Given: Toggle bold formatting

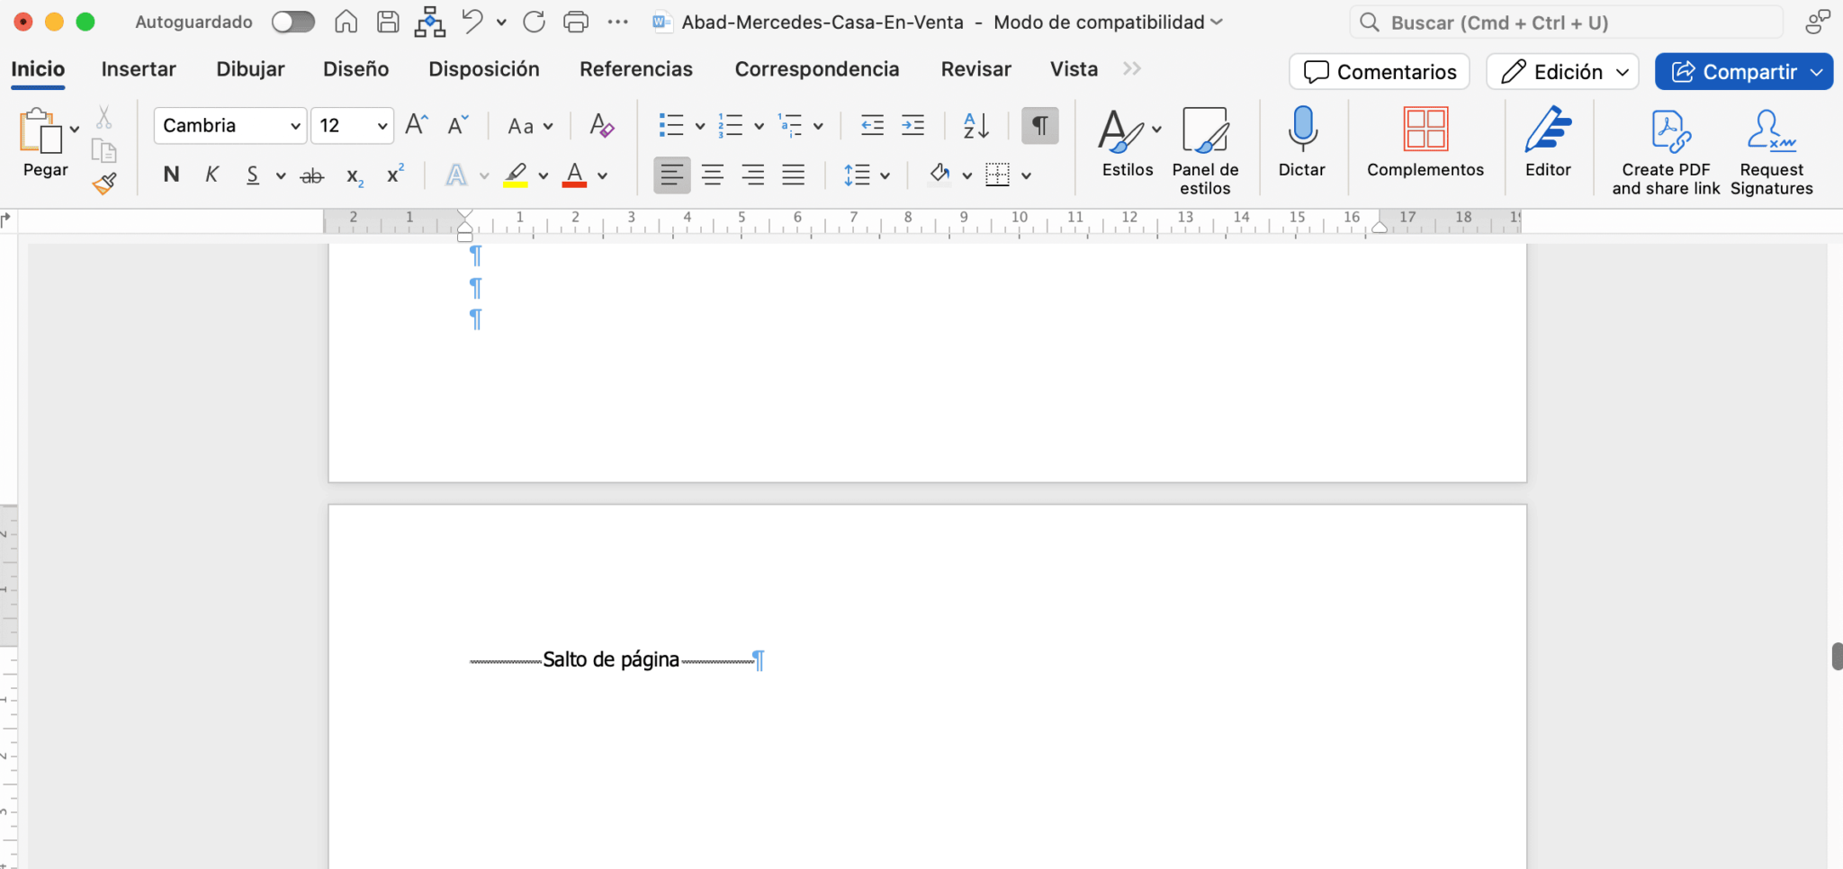Looking at the screenshot, I should pos(170,175).
